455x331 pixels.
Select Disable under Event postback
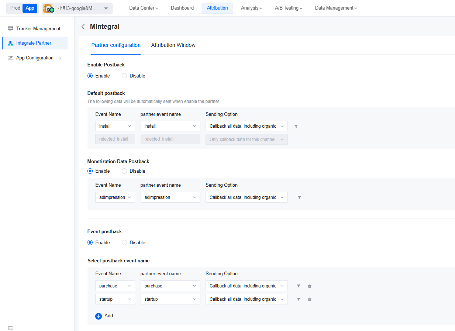point(124,242)
